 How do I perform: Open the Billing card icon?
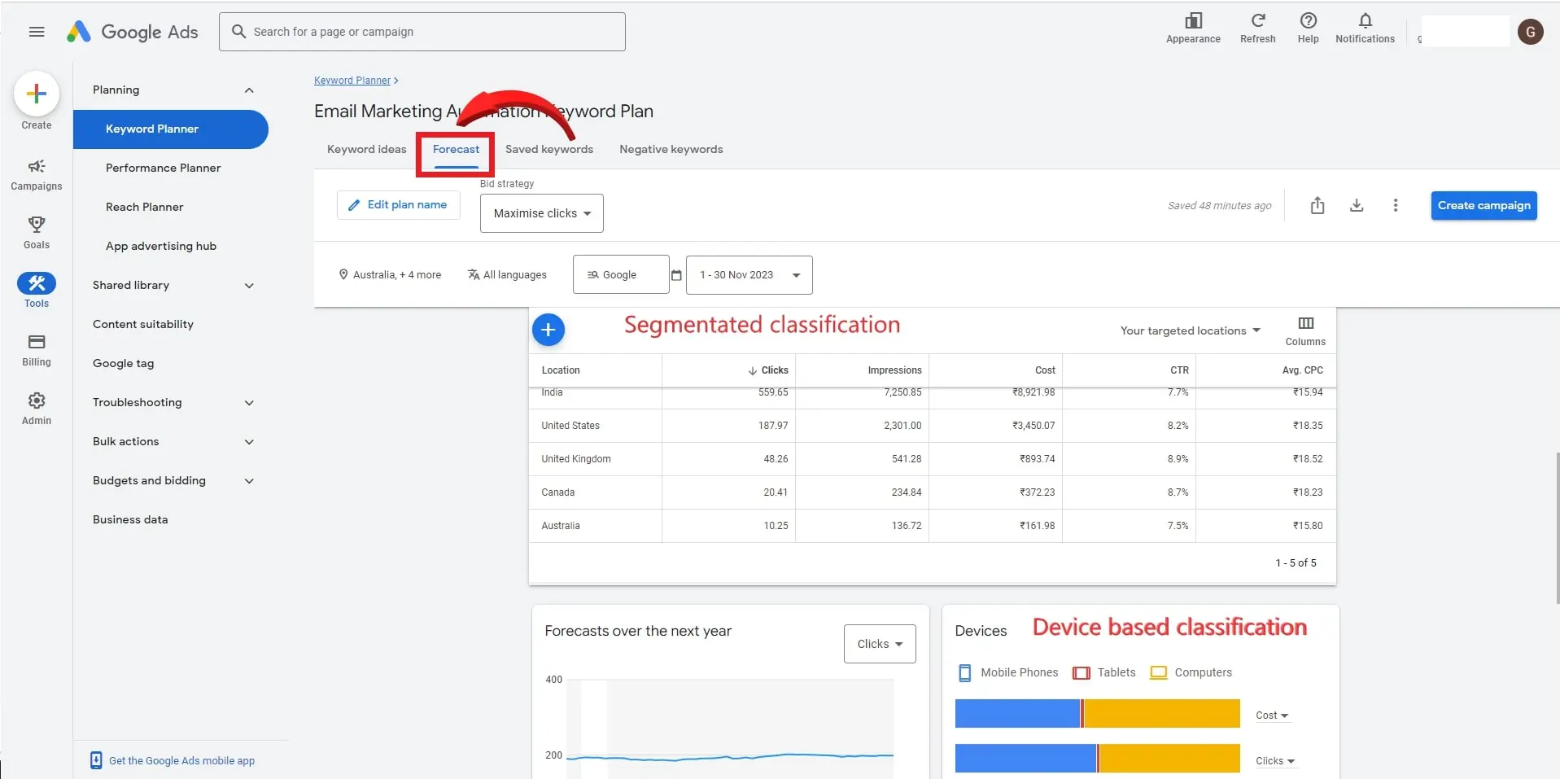37,342
